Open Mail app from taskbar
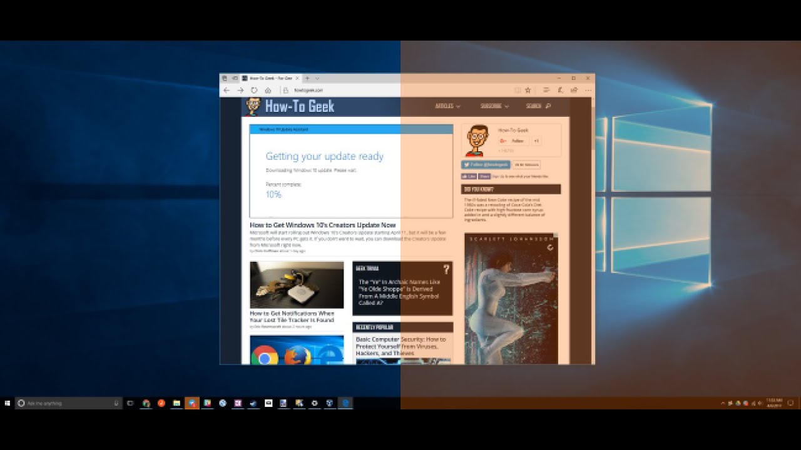The width and height of the screenshot is (801, 450). (x=268, y=403)
